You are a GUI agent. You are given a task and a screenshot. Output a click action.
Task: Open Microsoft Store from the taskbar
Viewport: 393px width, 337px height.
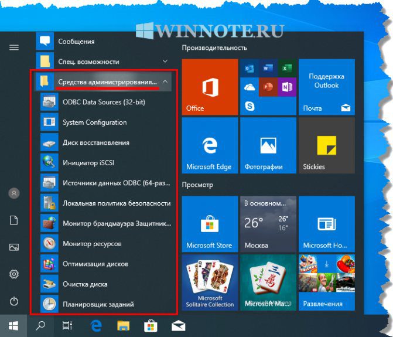(151, 325)
